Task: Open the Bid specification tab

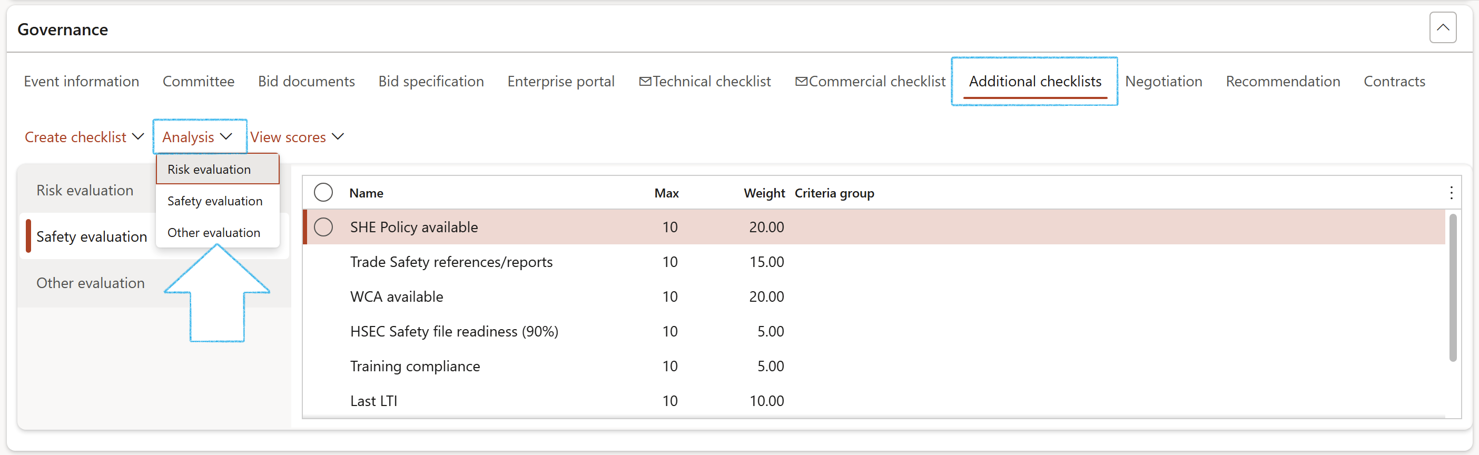Action: pos(431,82)
